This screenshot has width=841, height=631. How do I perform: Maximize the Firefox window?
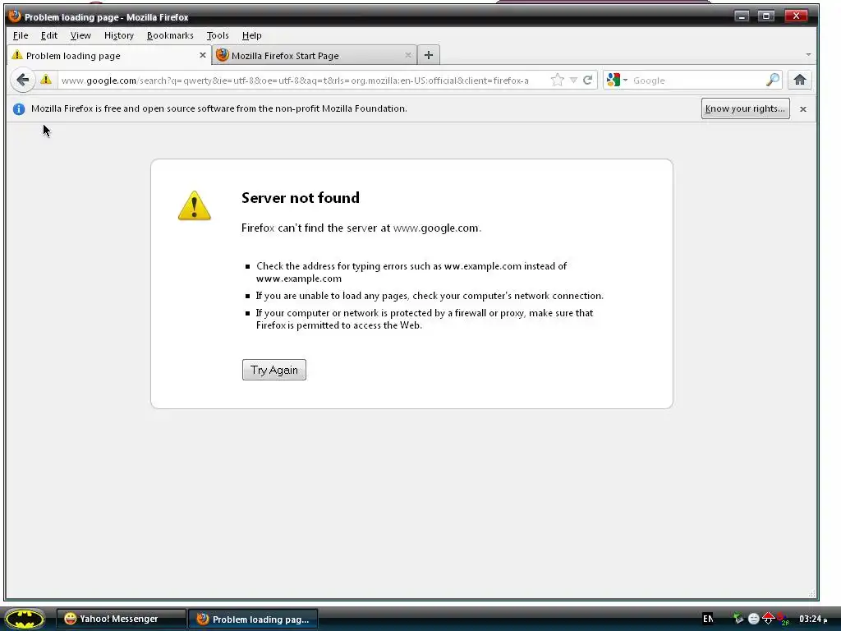coord(766,16)
